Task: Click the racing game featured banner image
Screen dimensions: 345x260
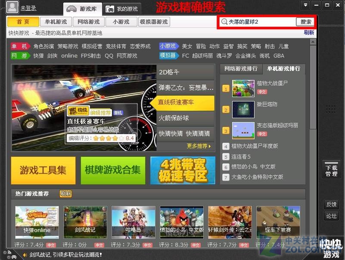Action: pyautogui.click(x=84, y=107)
